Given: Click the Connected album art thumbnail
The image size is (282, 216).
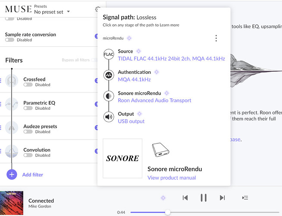Looking at the screenshot, I should (11, 203).
